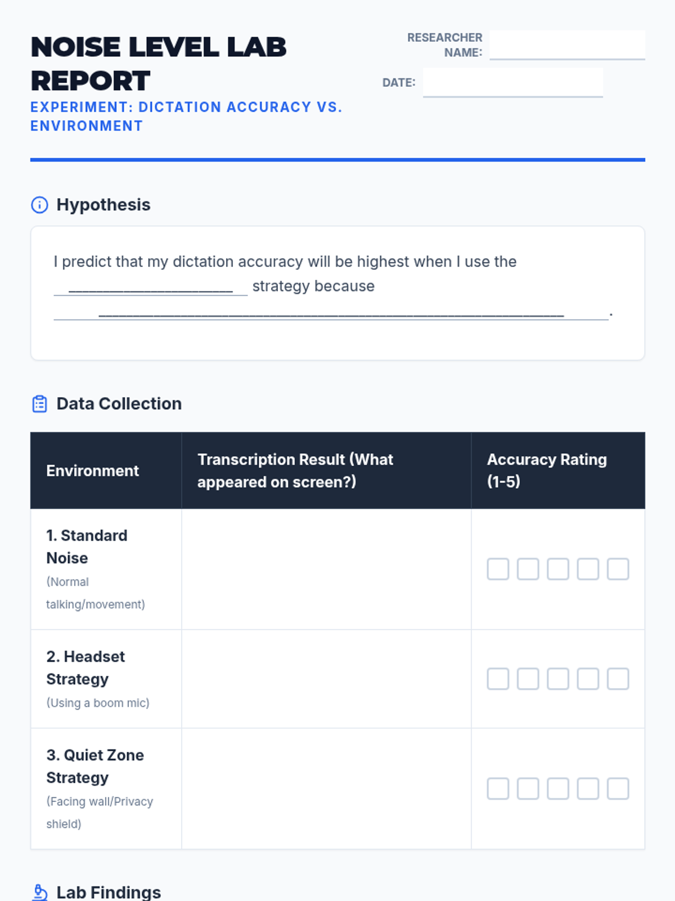
Task: Click the Transcription Result column header
Action: click(295, 471)
